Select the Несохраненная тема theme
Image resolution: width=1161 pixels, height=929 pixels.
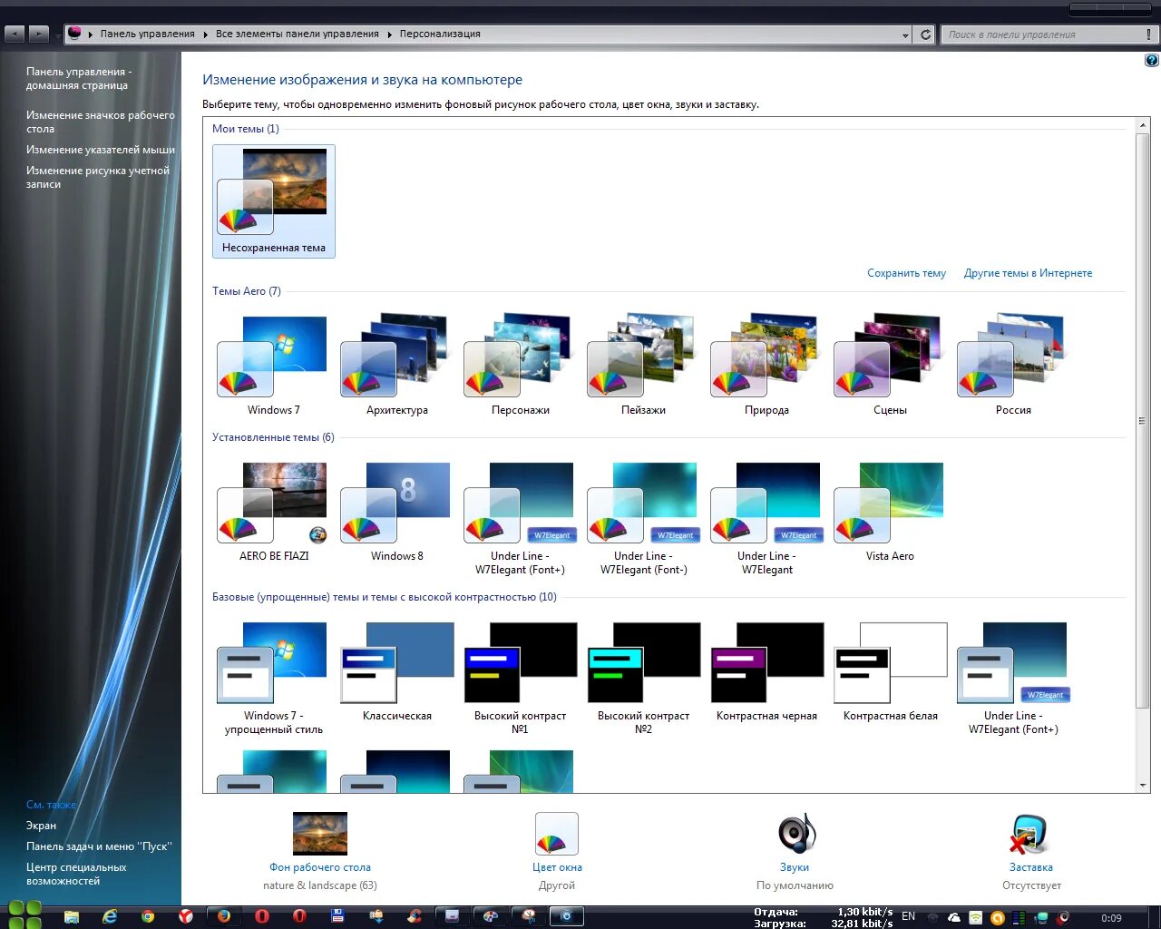(x=274, y=201)
